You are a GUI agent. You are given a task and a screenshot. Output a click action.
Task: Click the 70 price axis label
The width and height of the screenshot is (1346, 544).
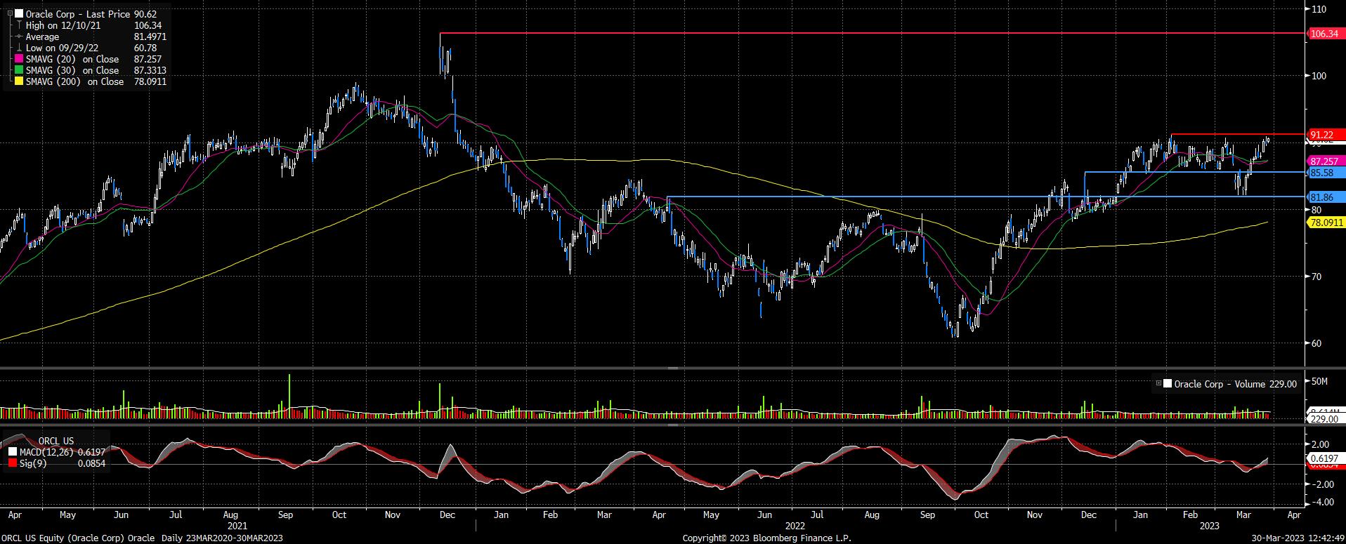[x=1316, y=277]
